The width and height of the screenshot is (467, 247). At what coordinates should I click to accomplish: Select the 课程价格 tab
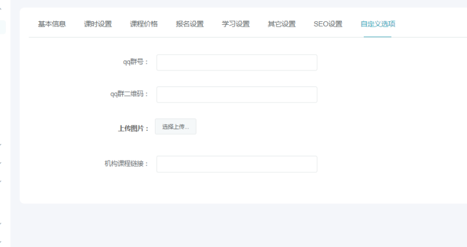click(144, 24)
